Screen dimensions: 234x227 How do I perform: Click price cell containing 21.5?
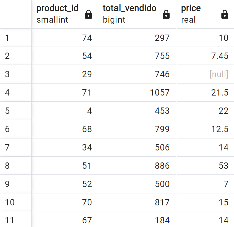(205, 93)
